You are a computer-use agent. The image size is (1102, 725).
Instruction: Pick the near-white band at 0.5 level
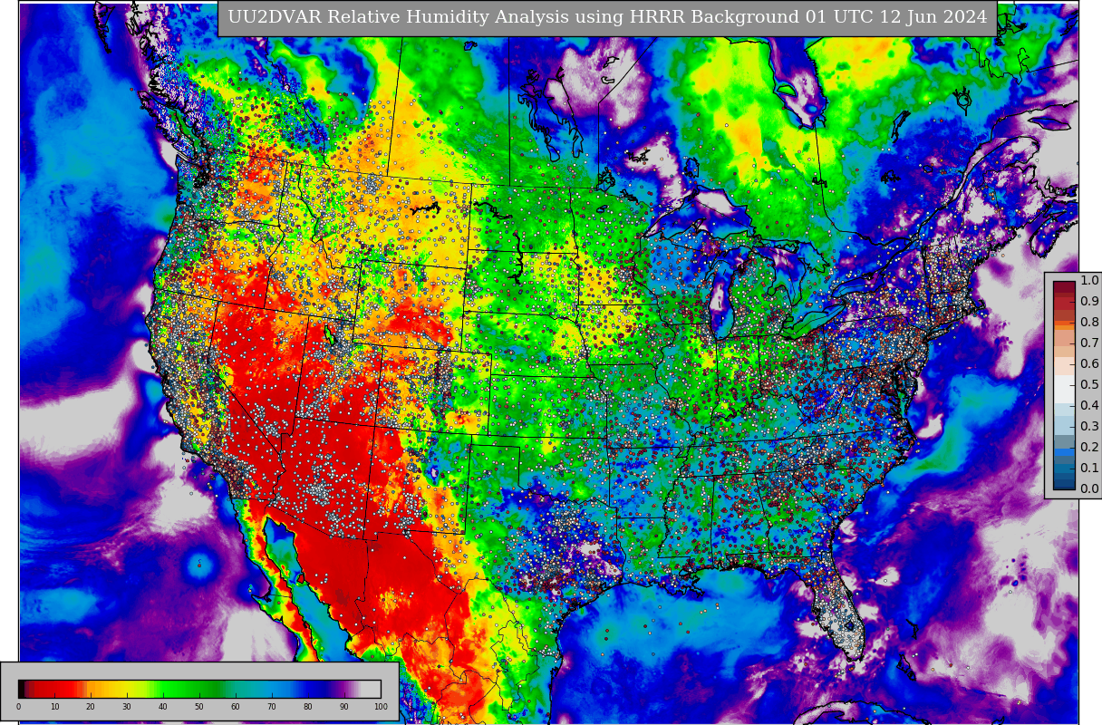(x=1064, y=389)
